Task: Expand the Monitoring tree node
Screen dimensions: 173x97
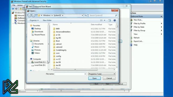Action: 13,23
